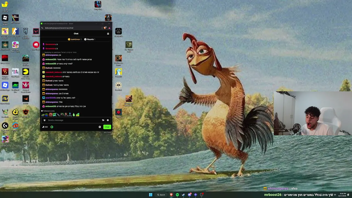Viewport: 352px width, 198px height.
Task: Launch Counter-Strike 2 from the desktop
Action: (15, 33)
